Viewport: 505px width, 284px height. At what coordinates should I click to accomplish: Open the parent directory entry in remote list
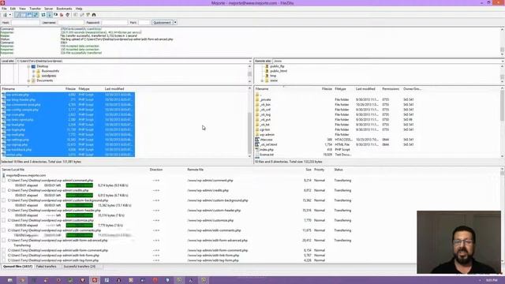coord(260,95)
